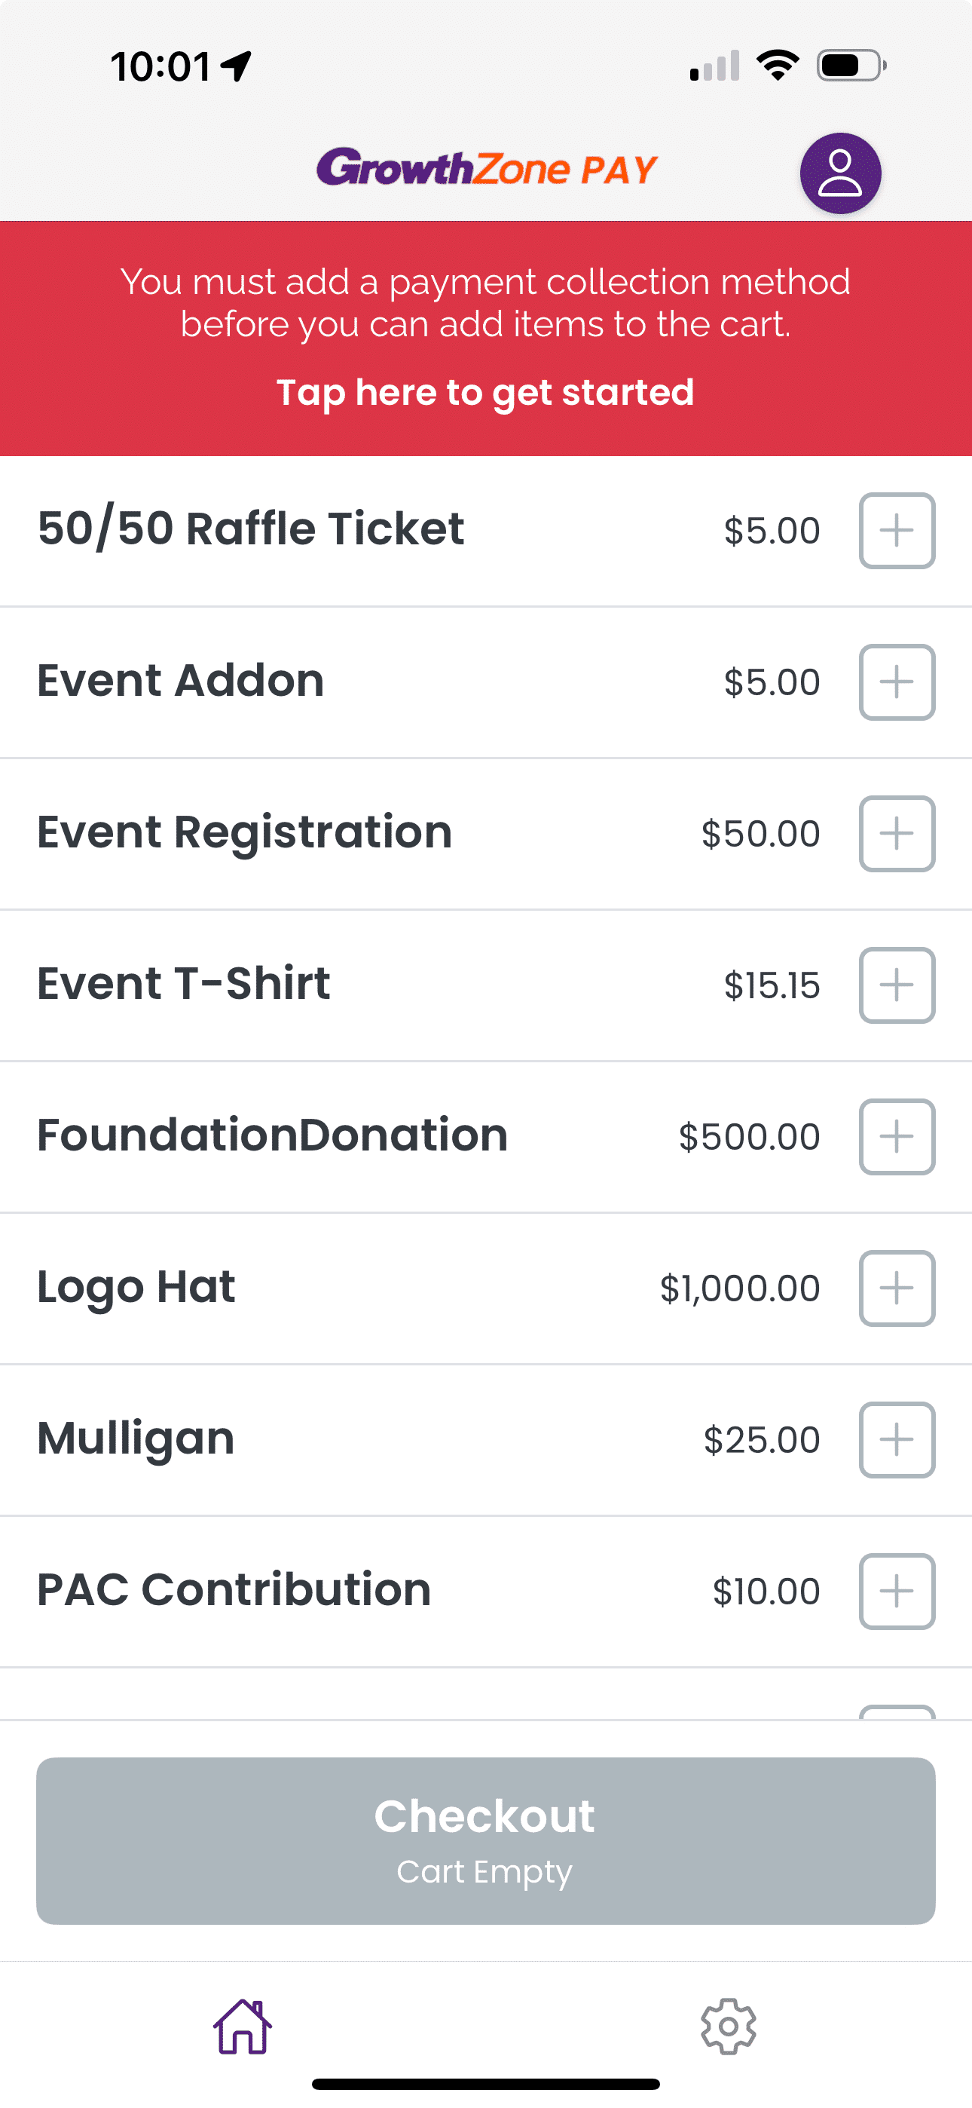Screen dimensions: 972x2108
Task: Add Event T-Shirt to cart
Action: (897, 985)
